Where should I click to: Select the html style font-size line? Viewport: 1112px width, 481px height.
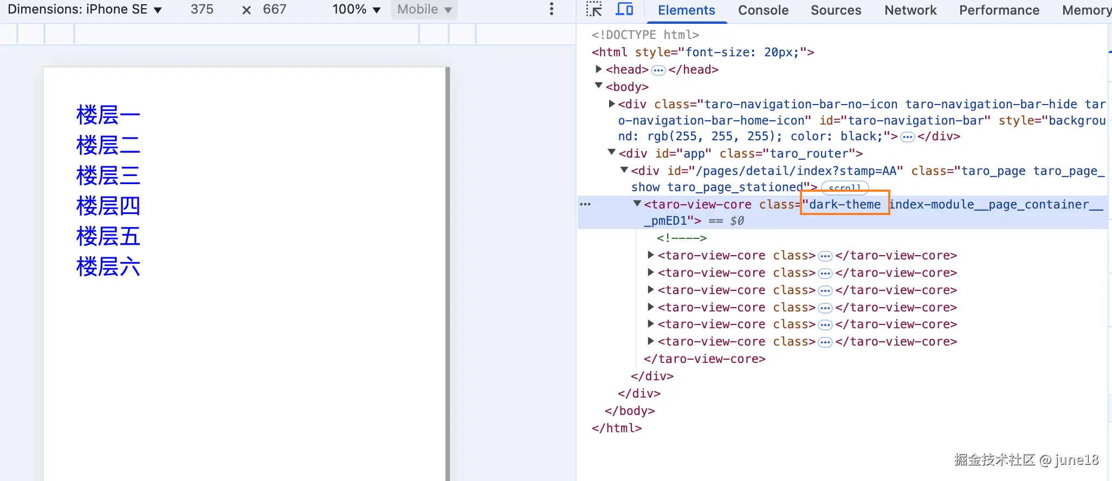click(703, 52)
